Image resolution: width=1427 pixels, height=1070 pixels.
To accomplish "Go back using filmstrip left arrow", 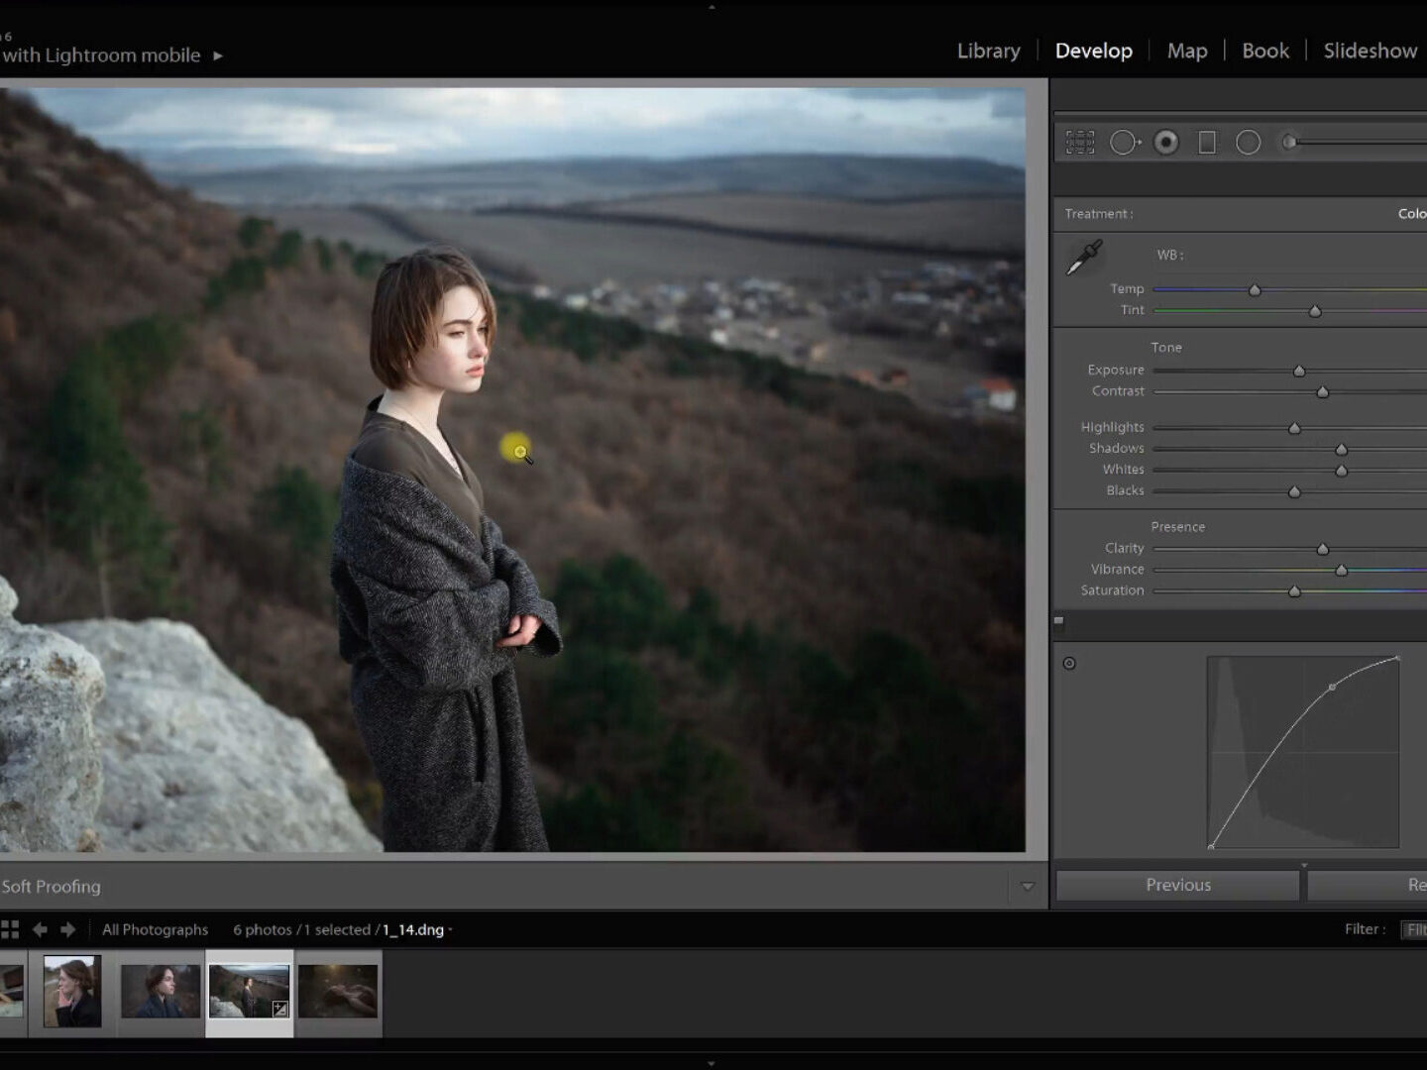I will pos(41,929).
